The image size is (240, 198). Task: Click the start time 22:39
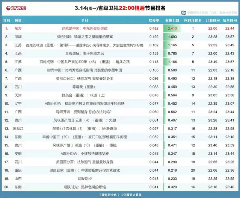click(213, 104)
